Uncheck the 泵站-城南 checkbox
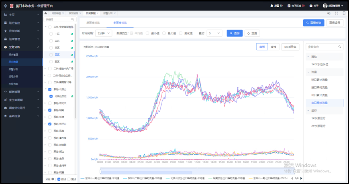The width and height of the screenshot is (349, 184). 49,110
